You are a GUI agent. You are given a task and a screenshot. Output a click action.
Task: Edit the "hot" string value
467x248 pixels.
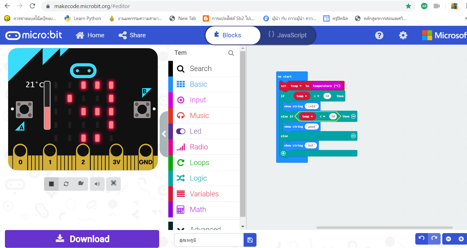pyautogui.click(x=311, y=145)
